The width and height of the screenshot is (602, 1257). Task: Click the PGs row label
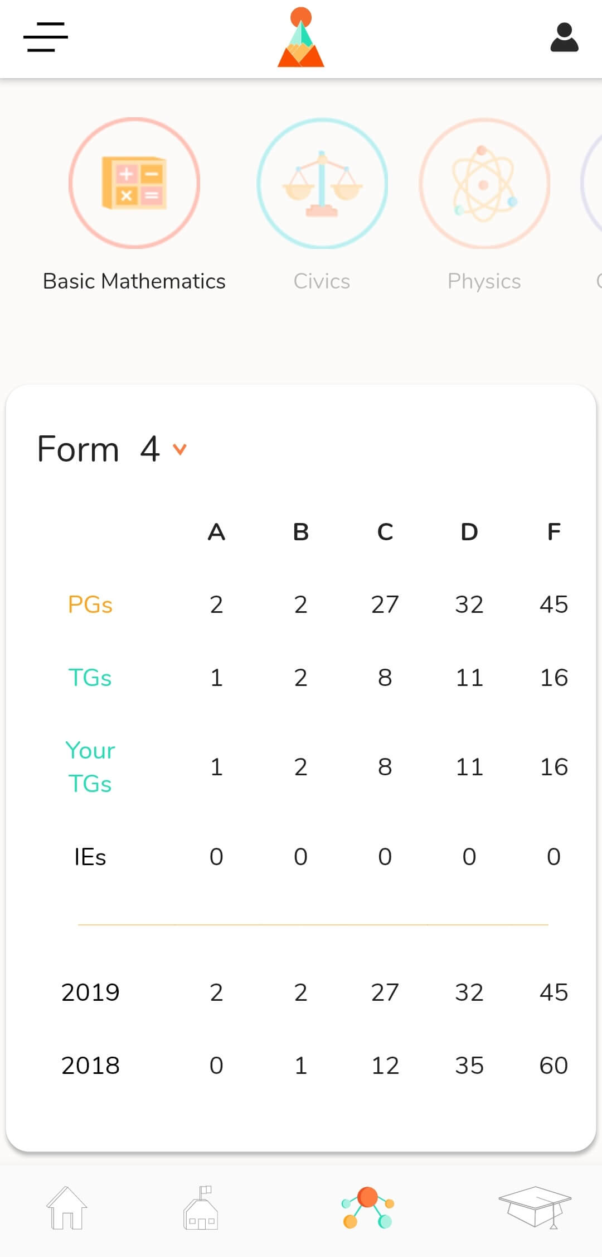coord(90,604)
